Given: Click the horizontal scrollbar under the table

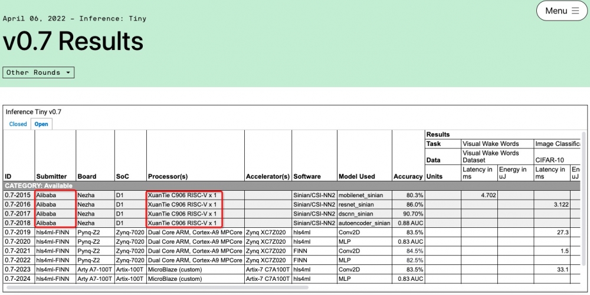Looking at the screenshot, I should pos(158,287).
